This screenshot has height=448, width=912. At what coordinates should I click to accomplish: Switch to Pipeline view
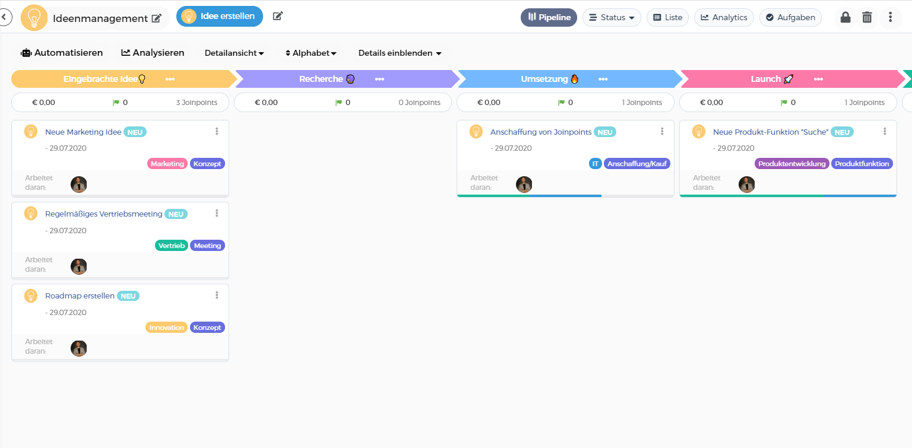(x=549, y=17)
